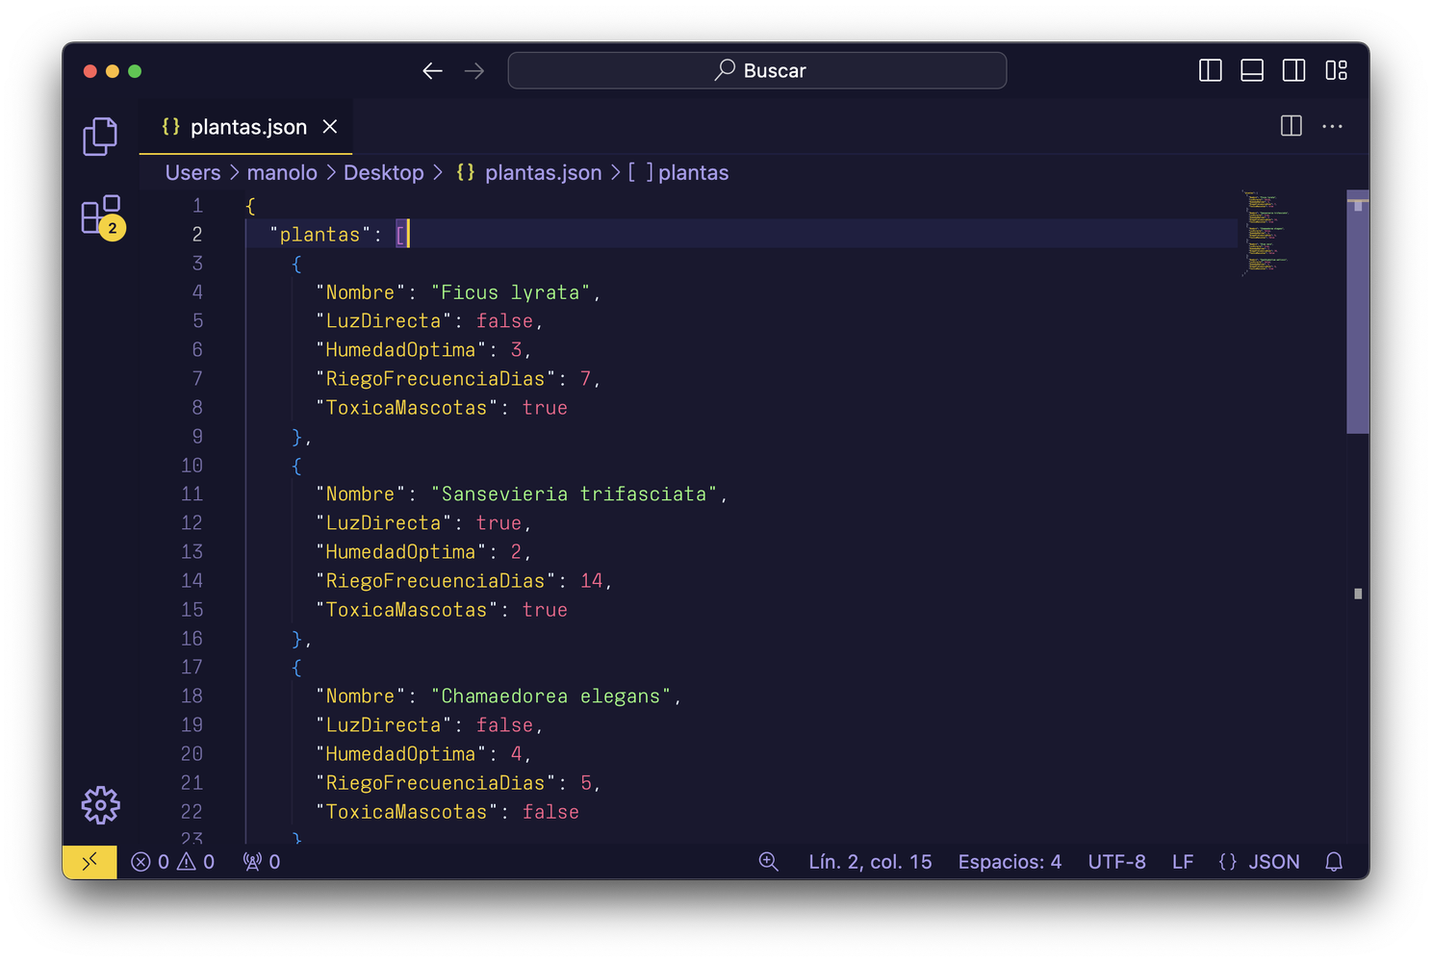Open the integrated terminal from the status bar
1432x962 pixels.
click(x=89, y=862)
